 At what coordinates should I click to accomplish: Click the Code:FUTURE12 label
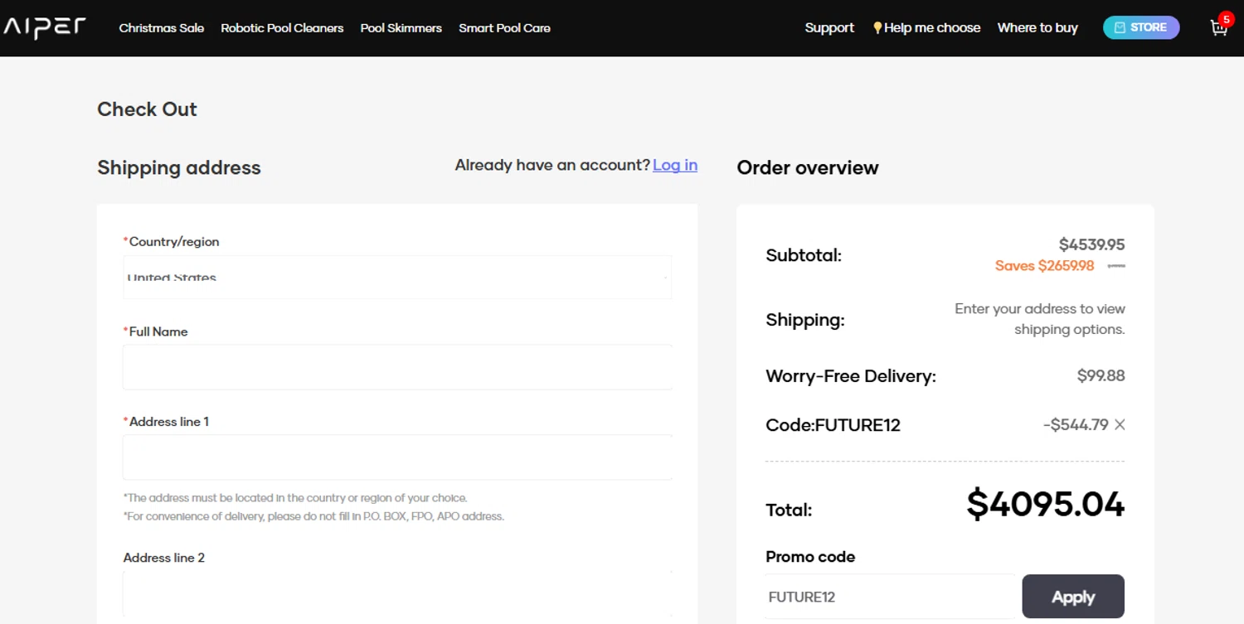(x=833, y=425)
